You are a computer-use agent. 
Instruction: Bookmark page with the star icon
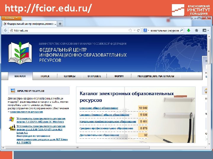(130, 31)
